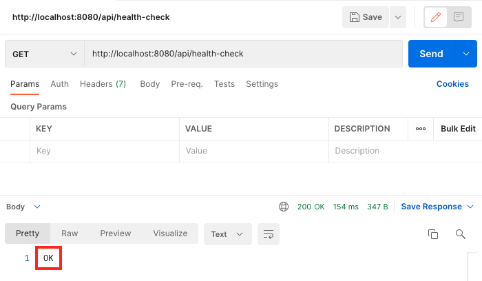The height and width of the screenshot is (281, 482).
Task: Select the Pretty response view
Action: (28, 233)
